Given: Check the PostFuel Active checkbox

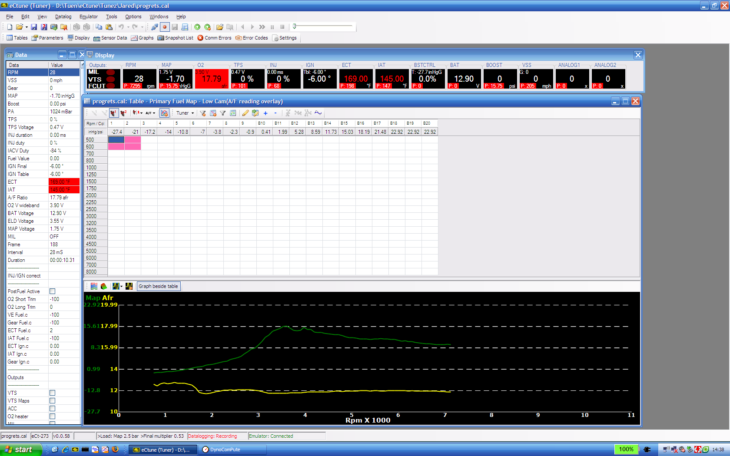Looking at the screenshot, I should pos(52,291).
